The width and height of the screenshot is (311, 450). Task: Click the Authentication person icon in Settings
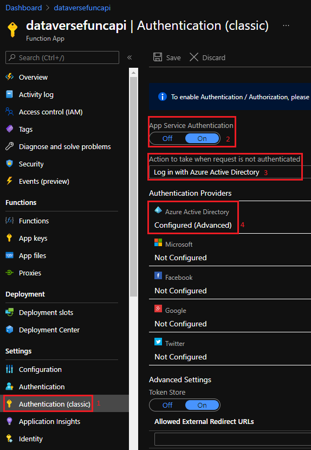pos(9,387)
